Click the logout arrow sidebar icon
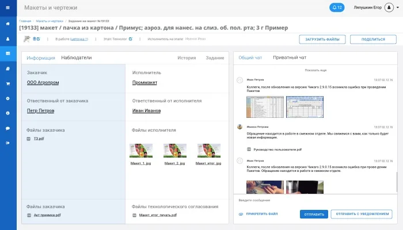This screenshot has width=403, height=230. [7, 143]
